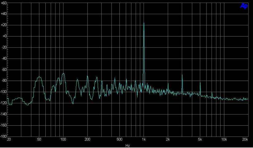Click the 5 kHz harmonic peak tip

tap(200, 83)
